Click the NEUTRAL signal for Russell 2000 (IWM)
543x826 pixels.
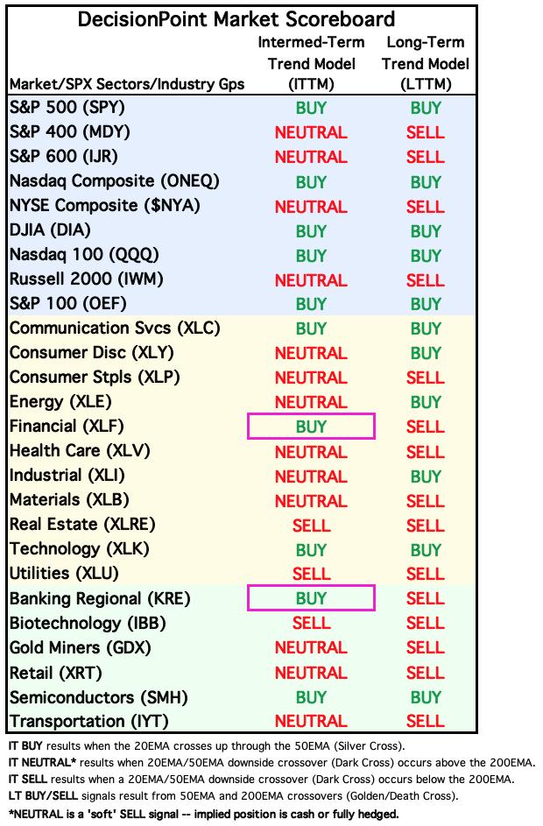[x=311, y=280]
